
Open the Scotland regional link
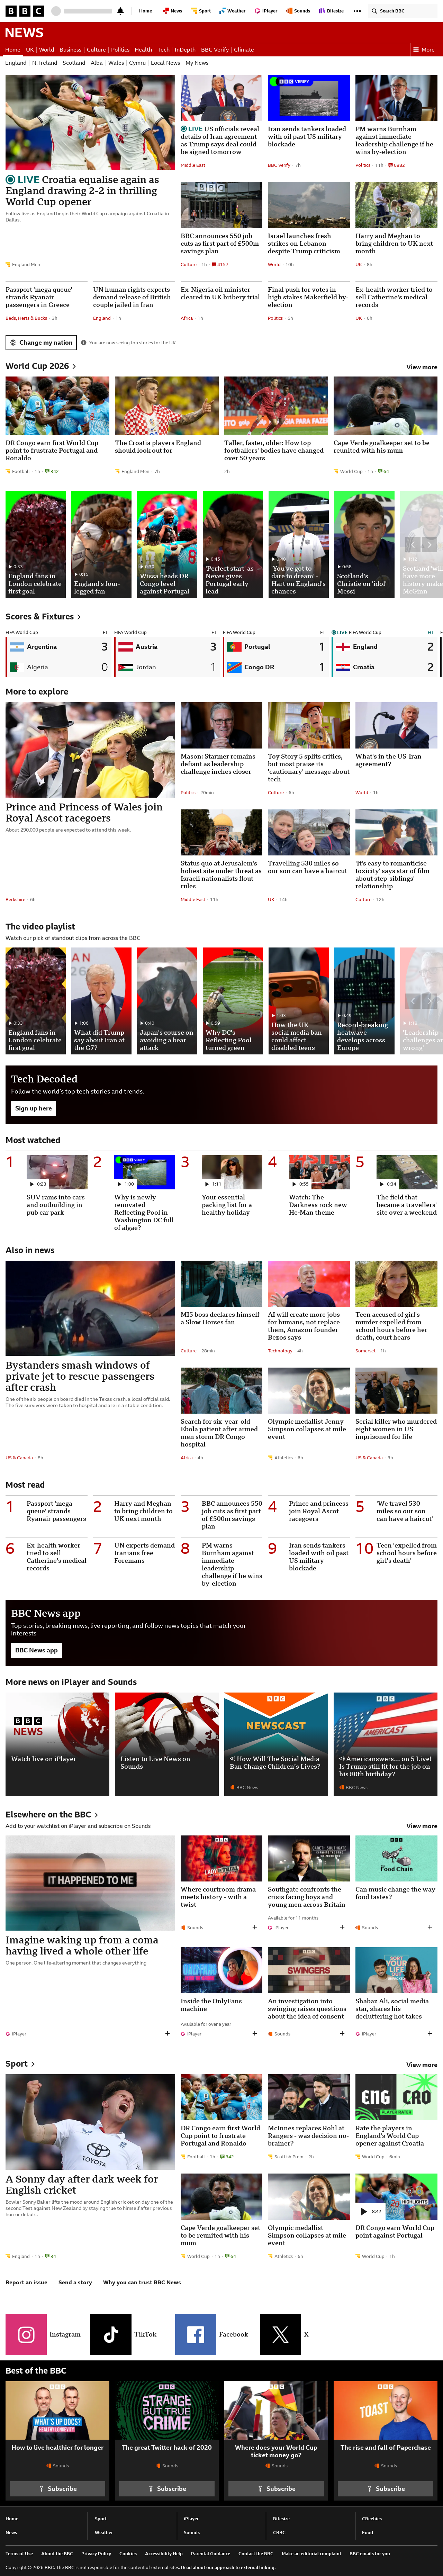coord(74,63)
